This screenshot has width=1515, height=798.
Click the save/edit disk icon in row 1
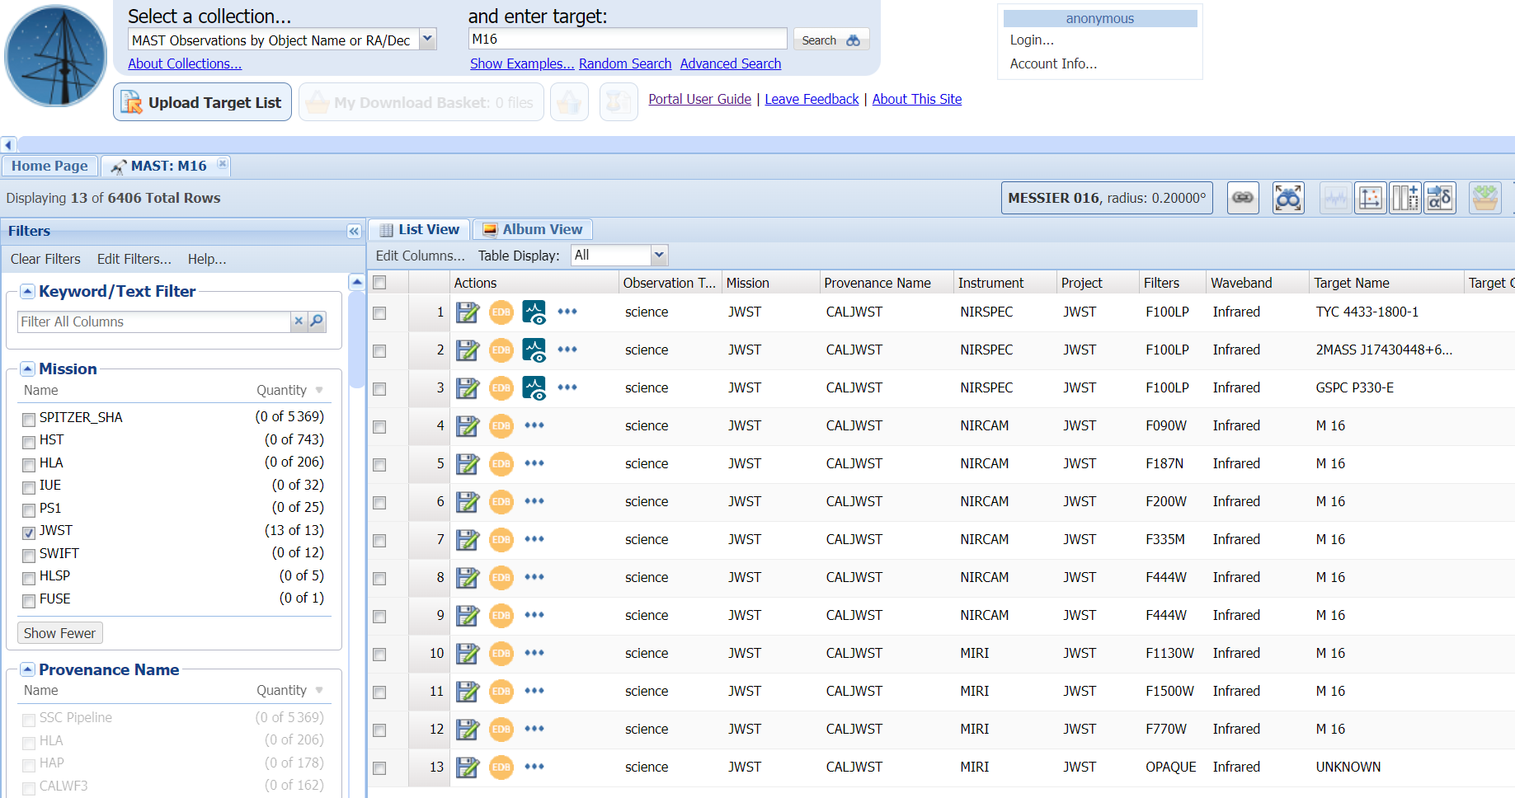click(468, 312)
